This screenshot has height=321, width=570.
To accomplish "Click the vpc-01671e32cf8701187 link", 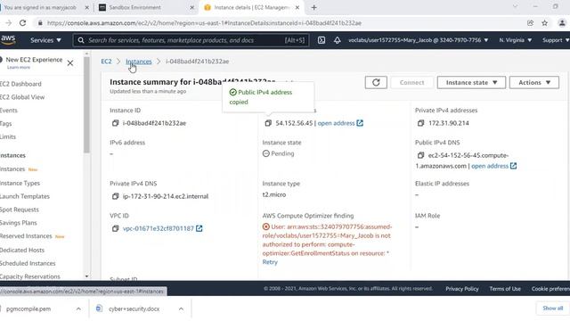I will pyautogui.click(x=159, y=228).
